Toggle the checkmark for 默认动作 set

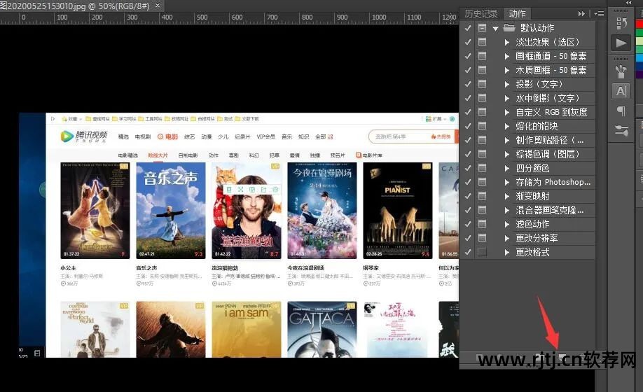pyautogui.click(x=467, y=28)
